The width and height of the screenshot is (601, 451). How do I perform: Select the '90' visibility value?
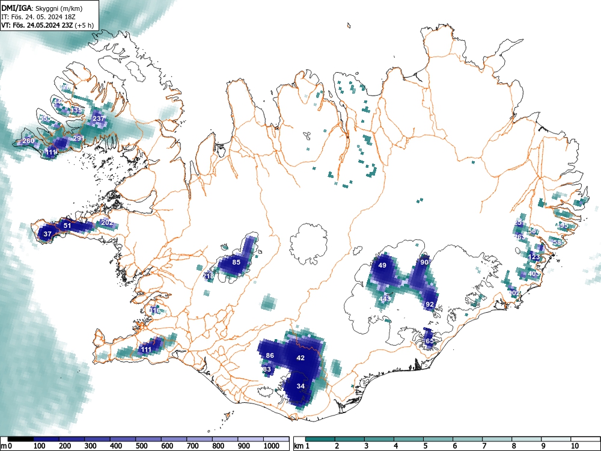click(x=424, y=263)
